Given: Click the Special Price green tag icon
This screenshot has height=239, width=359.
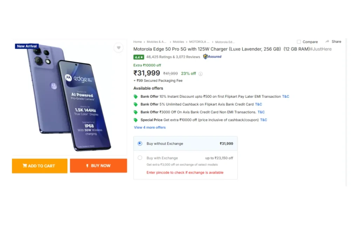Looking at the screenshot, I should tap(136, 120).
